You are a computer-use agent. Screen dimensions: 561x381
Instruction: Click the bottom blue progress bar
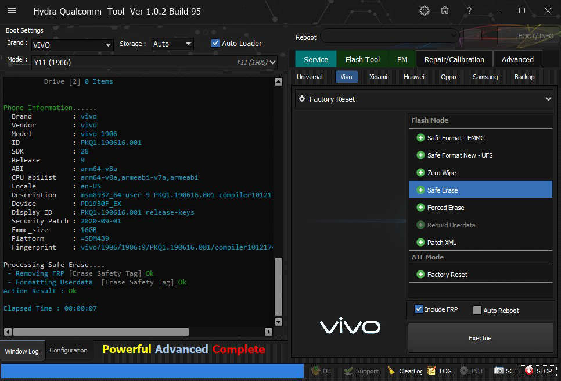(152, 371)
